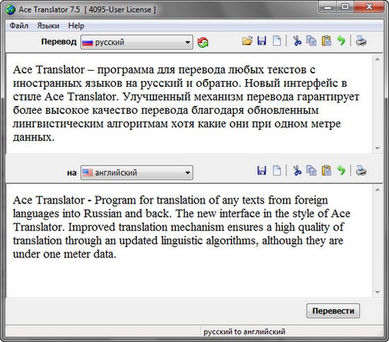Save source text with top floppy disk icon

click(x=262, y=41)
